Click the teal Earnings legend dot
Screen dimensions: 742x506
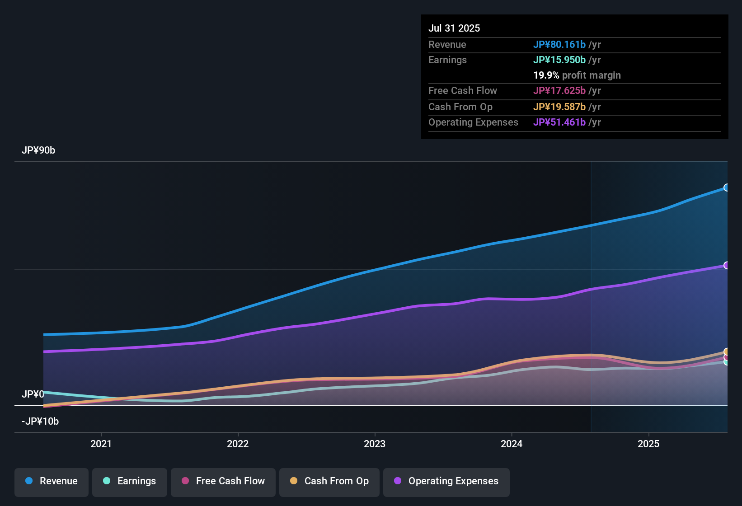tap(107, 481)
